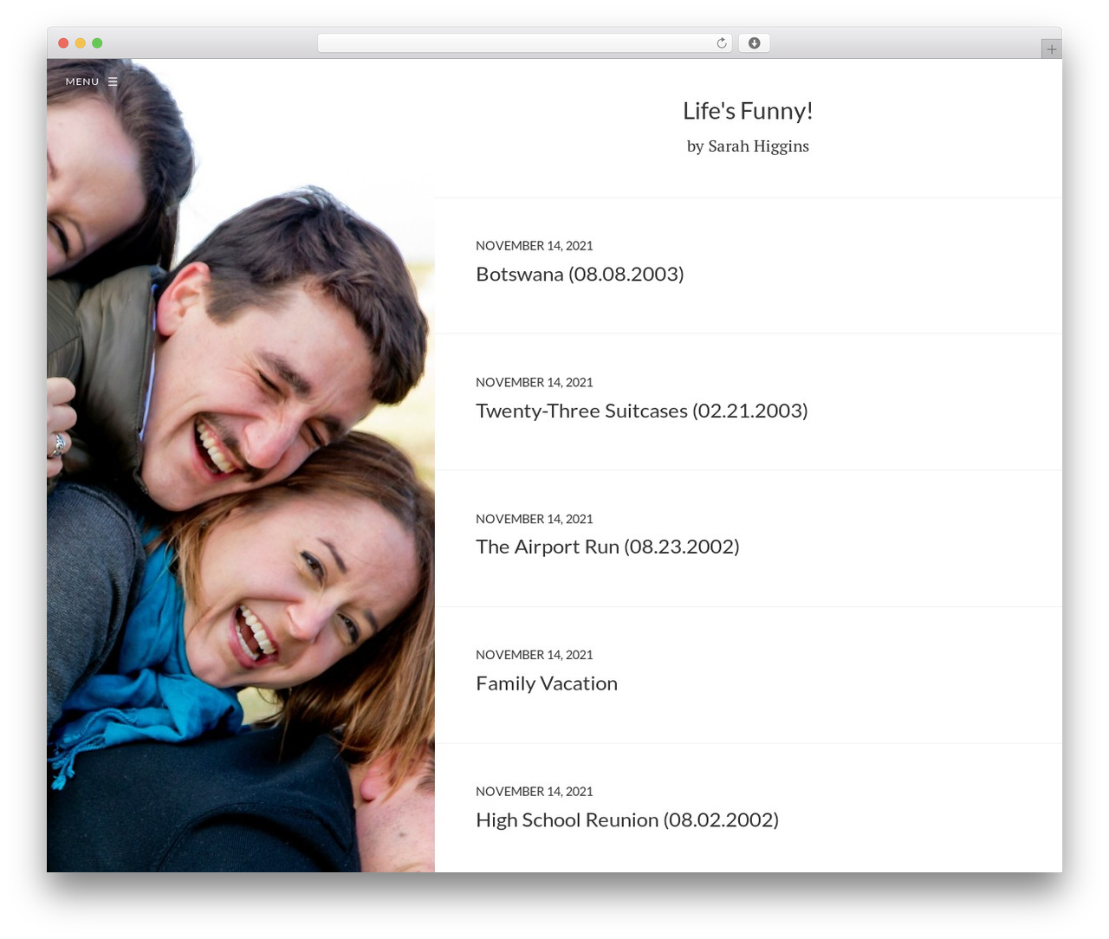Click the reload icon in address bar
The image size is (1109, 939).
pos(721,43)
